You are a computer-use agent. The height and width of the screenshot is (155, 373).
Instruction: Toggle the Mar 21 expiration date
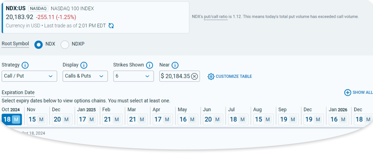click(138, 119)
